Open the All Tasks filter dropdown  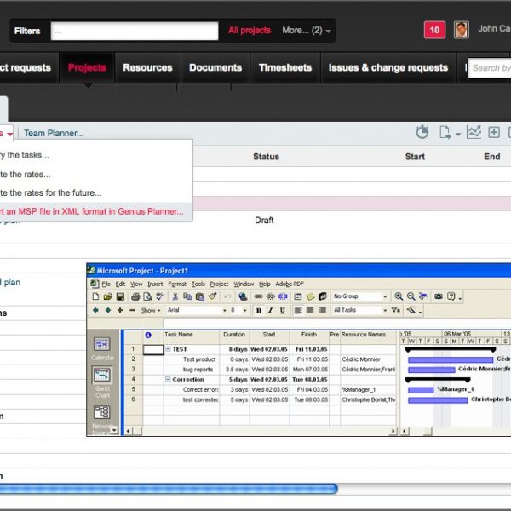[x=385, y=310]
